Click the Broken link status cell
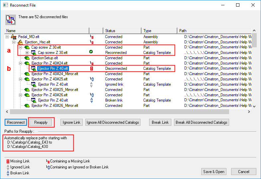The height and width of the screenshot is (179, 261). coord(114,100)
